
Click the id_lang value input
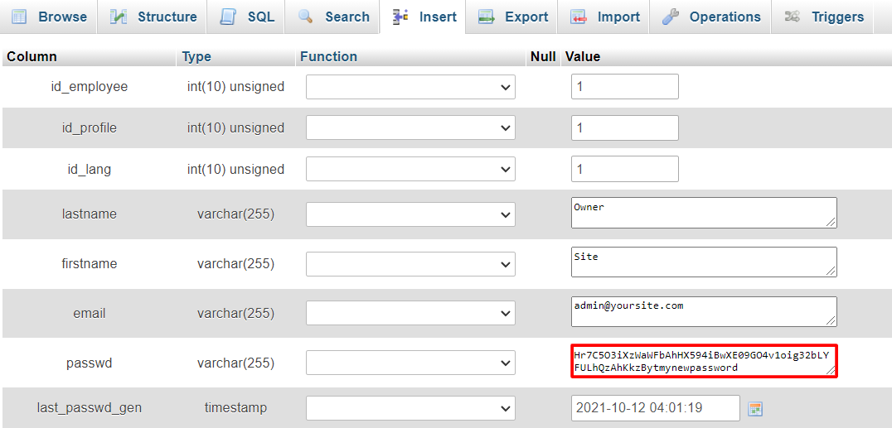[624, 169]
